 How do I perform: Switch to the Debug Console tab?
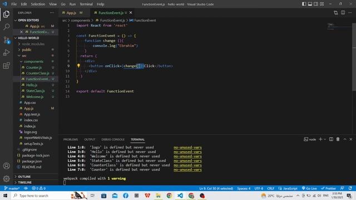[113, 139]
